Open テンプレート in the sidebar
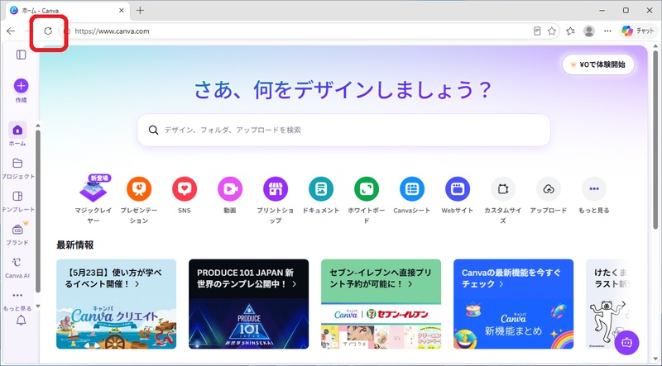This screenshot has width=662, height=366. coord(17,201)
